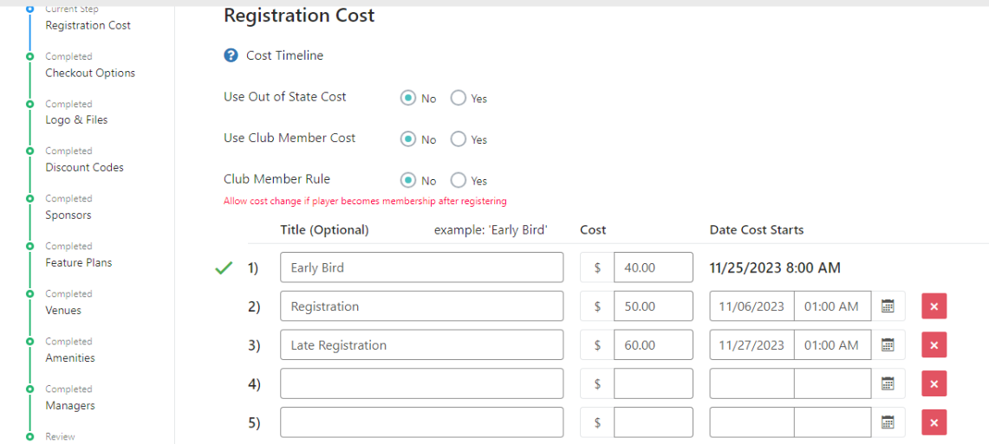Select Yes for Use Out of State Cost
Screen dimensions: 989x444
[x=459, y=98]
